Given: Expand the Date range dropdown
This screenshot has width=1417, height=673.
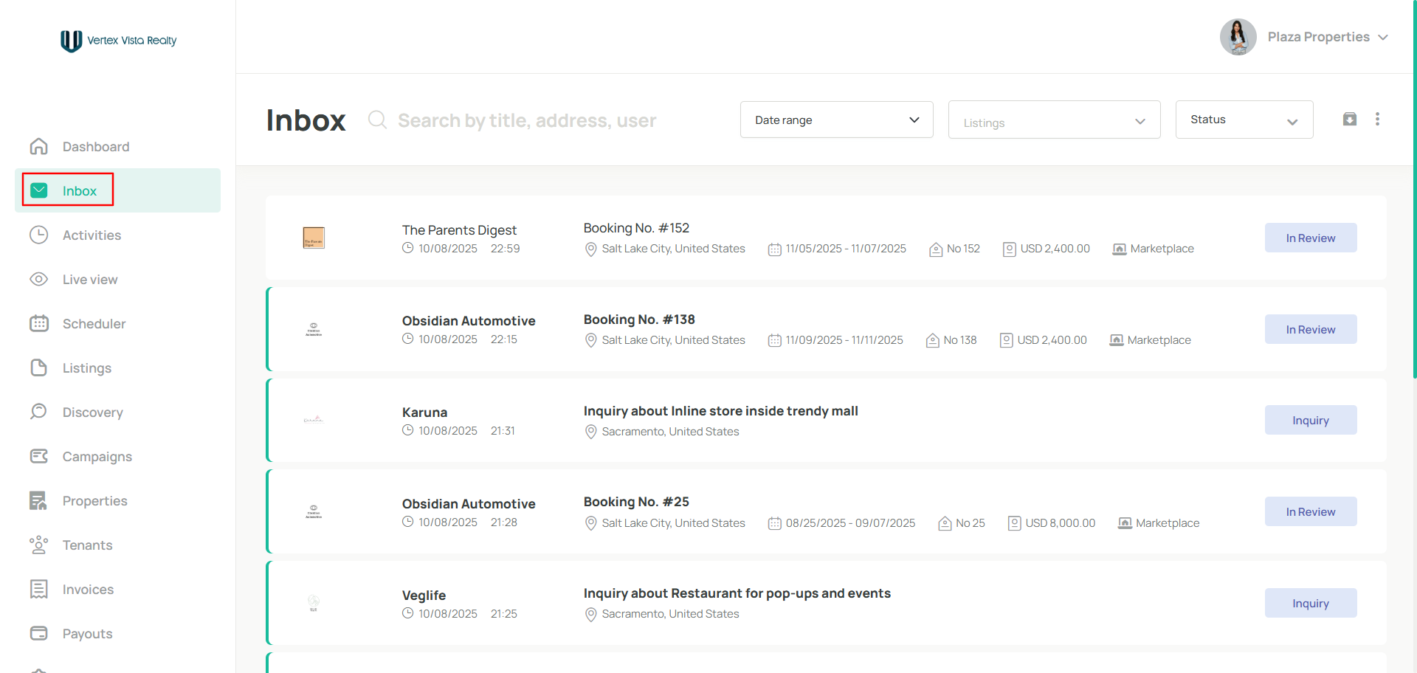Looking at the screenshot, I should pyautogui.click(x=836, y=120).
